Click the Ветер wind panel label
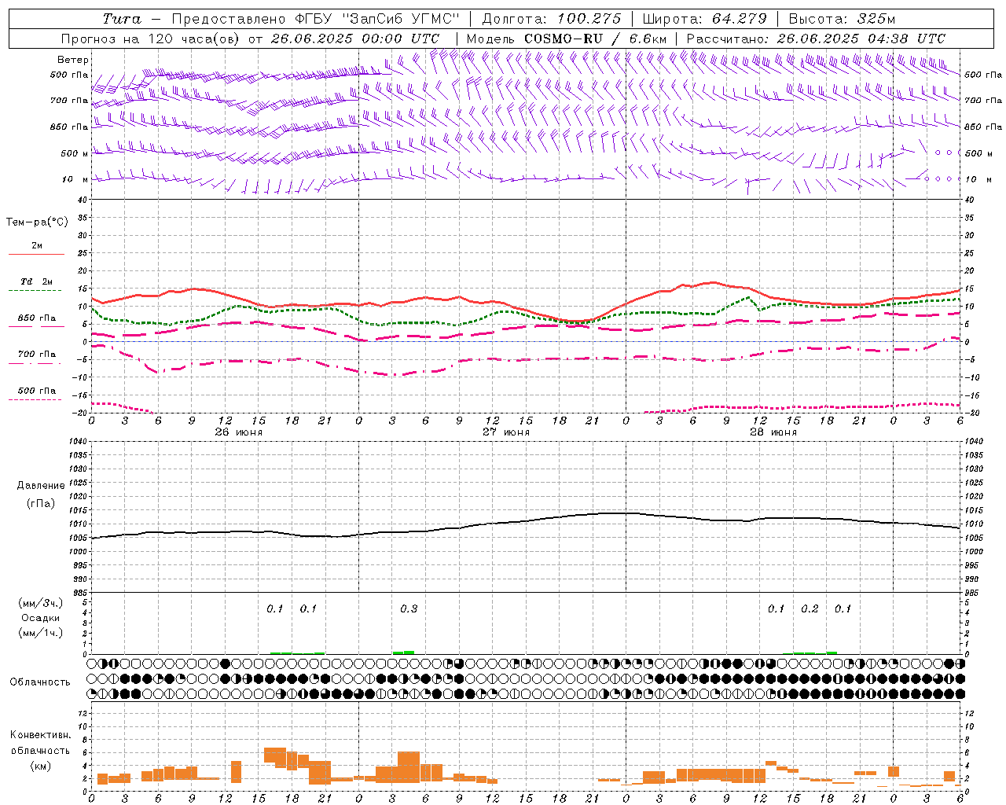1006x805 pixels. (x=73, y=60)
